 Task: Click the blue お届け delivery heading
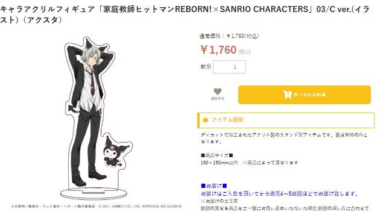(x=214, y=185)
